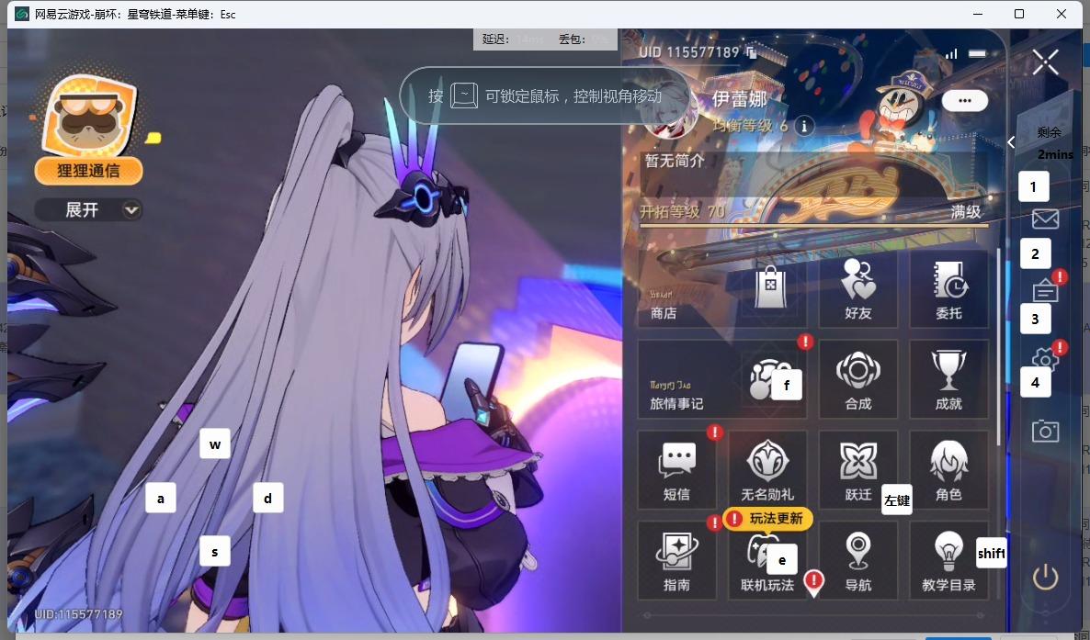This screenshot has height=640, width=1090.
Task: Maximize the cloud gaming window
Action: pyautogui.click(x=1019, y=14)
